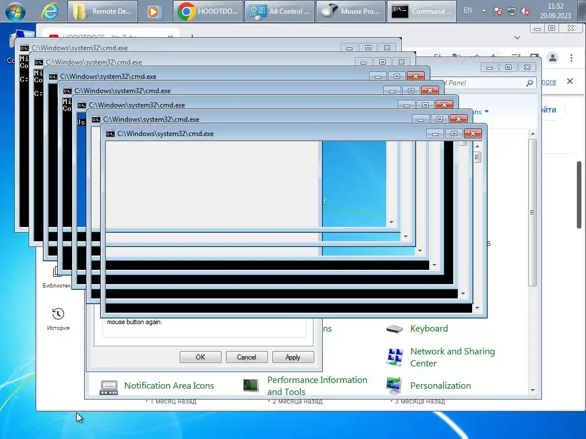586x439 pixels.
Task: Open the Performance Information and Tools link
Action: click(x=317, y=386)
